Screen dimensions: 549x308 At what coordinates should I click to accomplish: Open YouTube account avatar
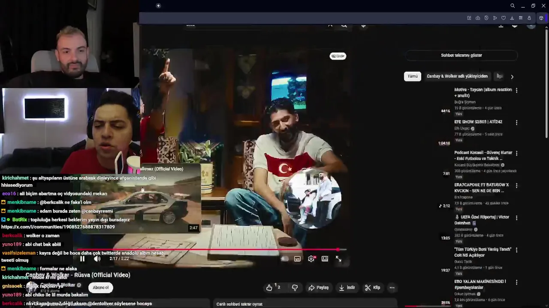pos(531,26)
